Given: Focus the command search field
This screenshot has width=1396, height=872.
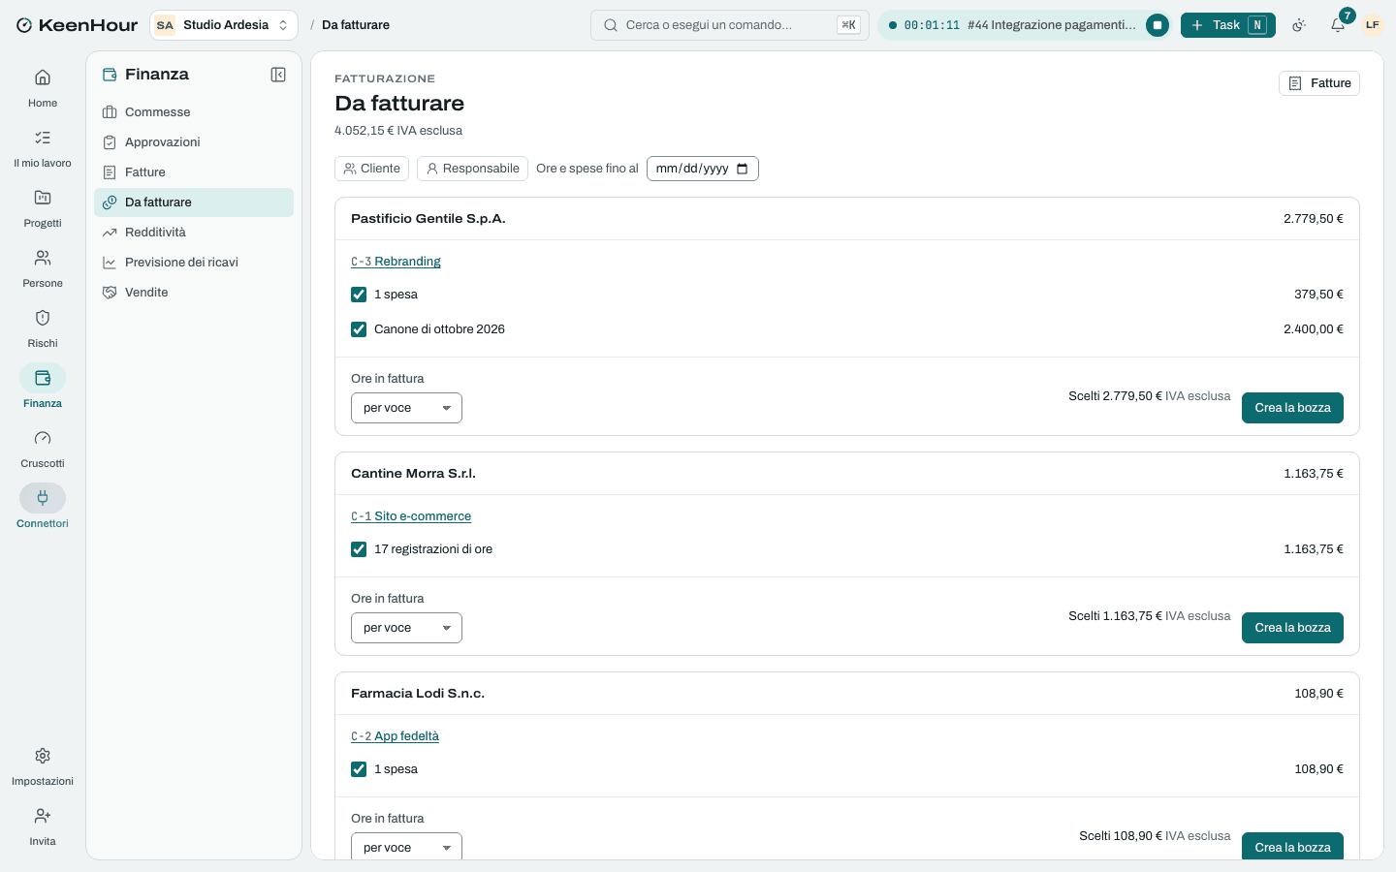Looking at the screenshot, I should pyautogui.click(x=730, y=25).
